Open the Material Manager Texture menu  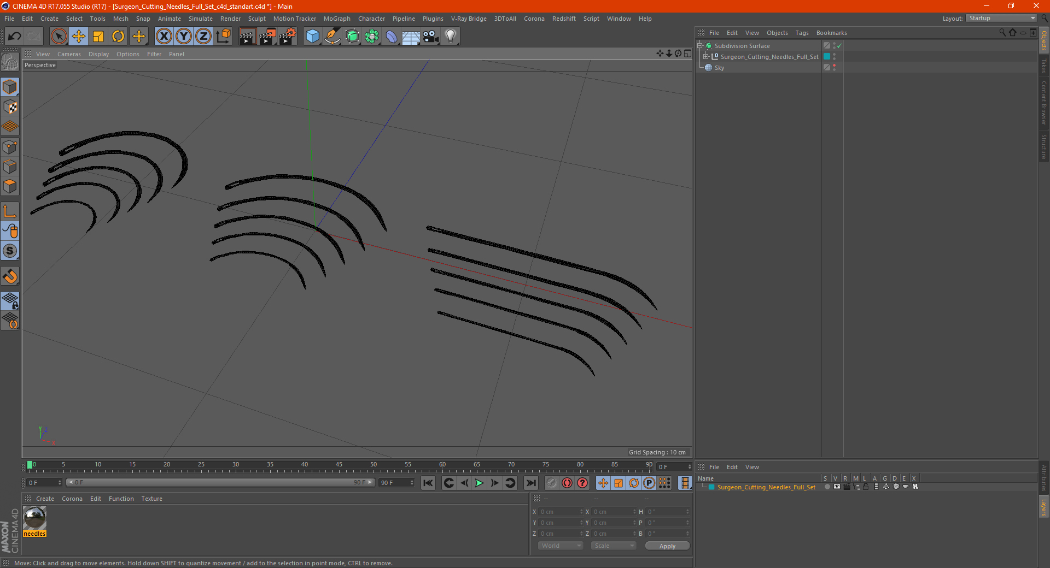coord(151,499)
